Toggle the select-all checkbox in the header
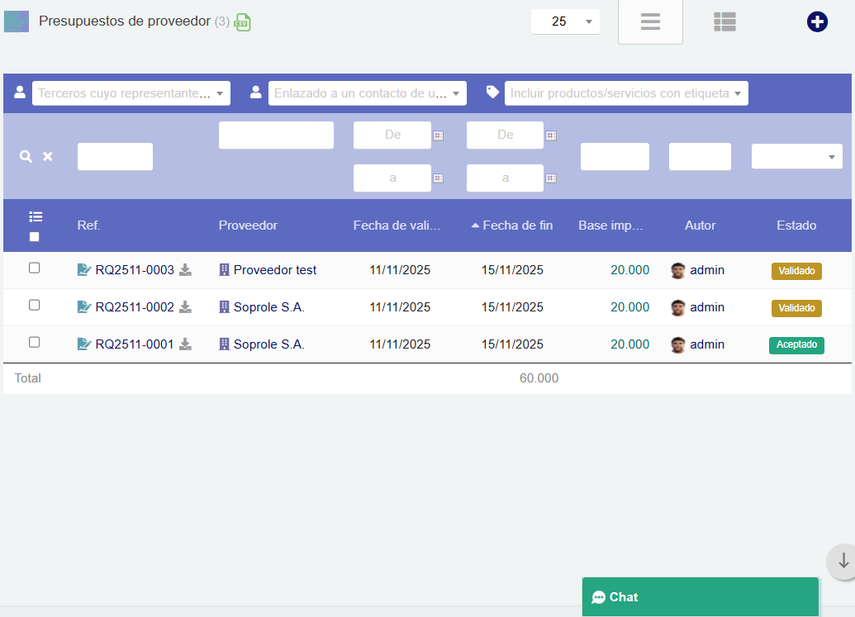Image resolution: width=855 pixels, height=617 pixels. click(x=35, y=237)
